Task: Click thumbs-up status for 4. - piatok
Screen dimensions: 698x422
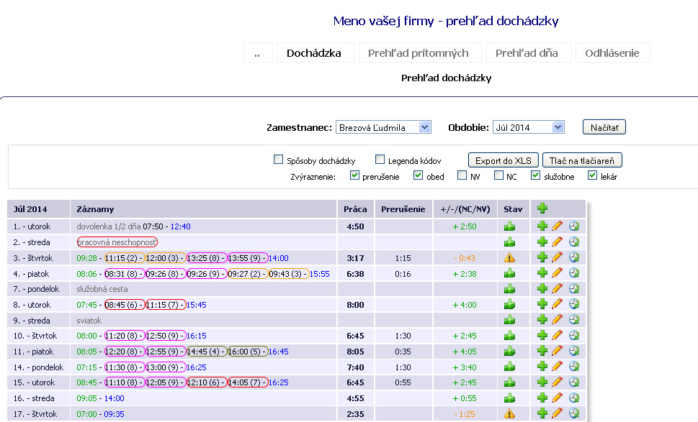Action: 509,273
